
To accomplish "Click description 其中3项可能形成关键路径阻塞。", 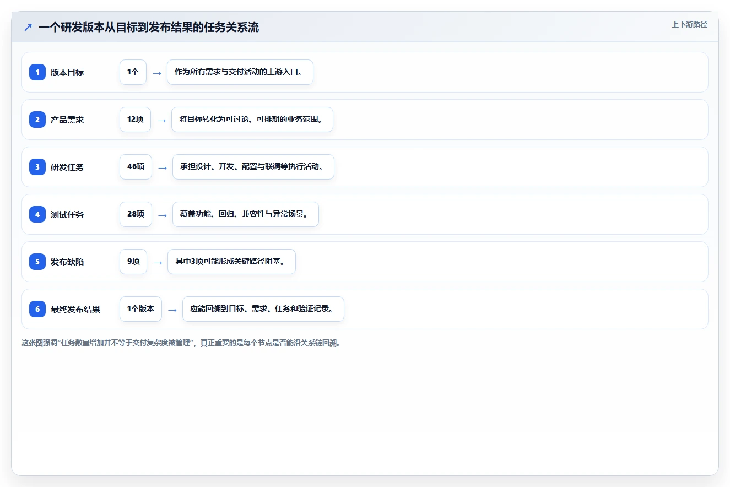I will point(231,262).
